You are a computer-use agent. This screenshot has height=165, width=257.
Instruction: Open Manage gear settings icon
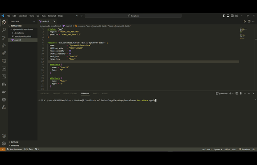point(4,143)
